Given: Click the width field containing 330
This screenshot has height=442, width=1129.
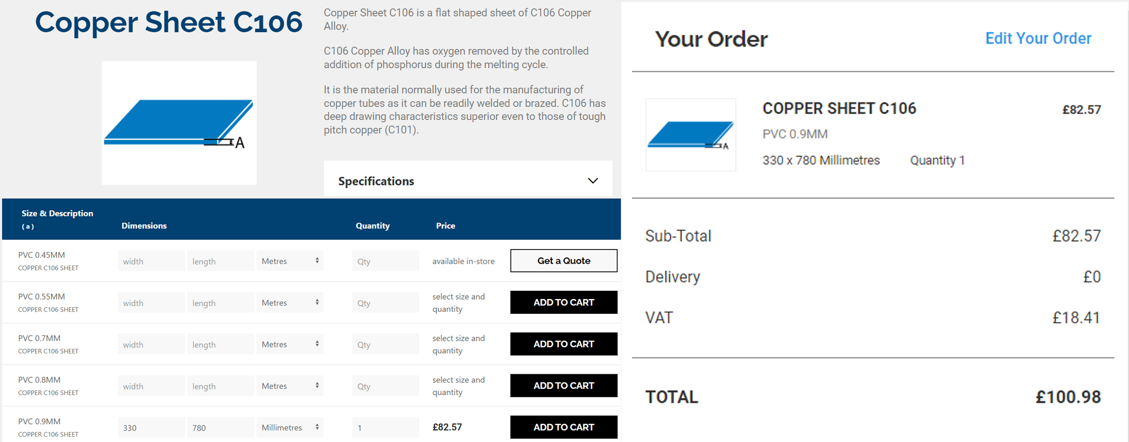Looking at the screenshot, I should [151, 427].
